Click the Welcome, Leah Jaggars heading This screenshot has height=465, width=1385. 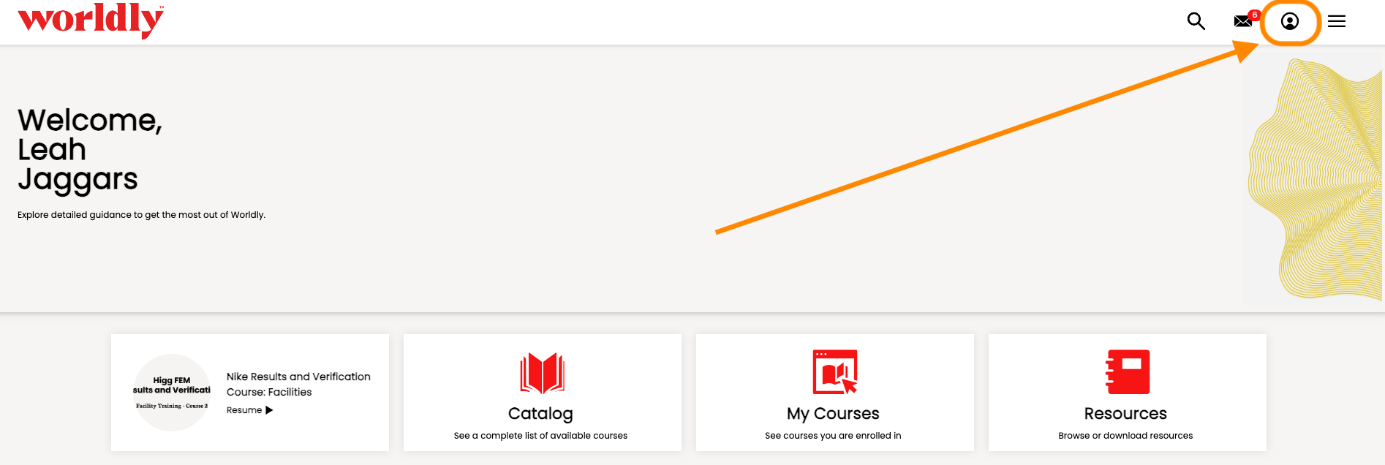tap(89, 150)
